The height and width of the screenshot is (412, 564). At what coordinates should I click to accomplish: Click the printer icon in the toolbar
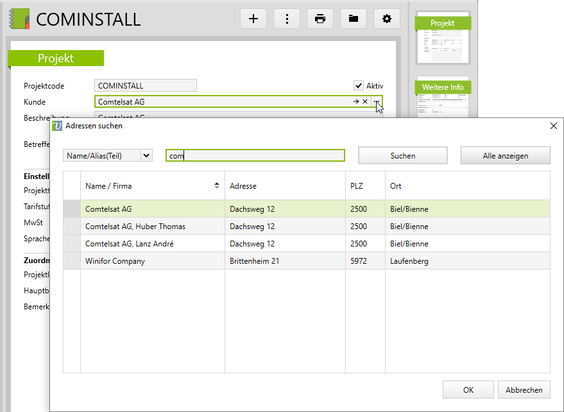coord(320,19)
